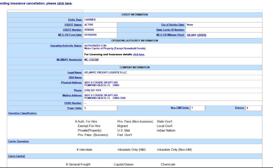The width and height of the screenshot is (273, 168).
Task: Click the Local Gov't classification
Action: 164,126
